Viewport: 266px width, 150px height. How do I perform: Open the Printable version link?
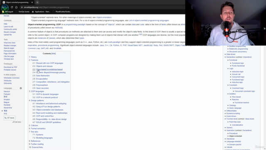pos(10,70)
